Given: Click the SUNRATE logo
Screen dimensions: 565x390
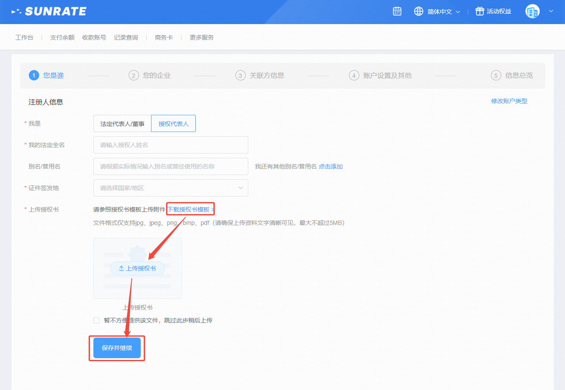Looking at the screenshot, I should coord(49,12).
